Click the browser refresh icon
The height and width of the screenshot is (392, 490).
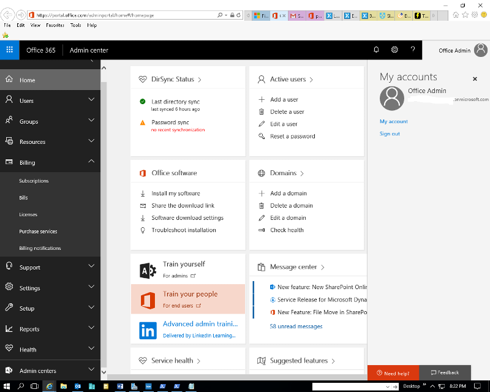(x=238, y=15)
